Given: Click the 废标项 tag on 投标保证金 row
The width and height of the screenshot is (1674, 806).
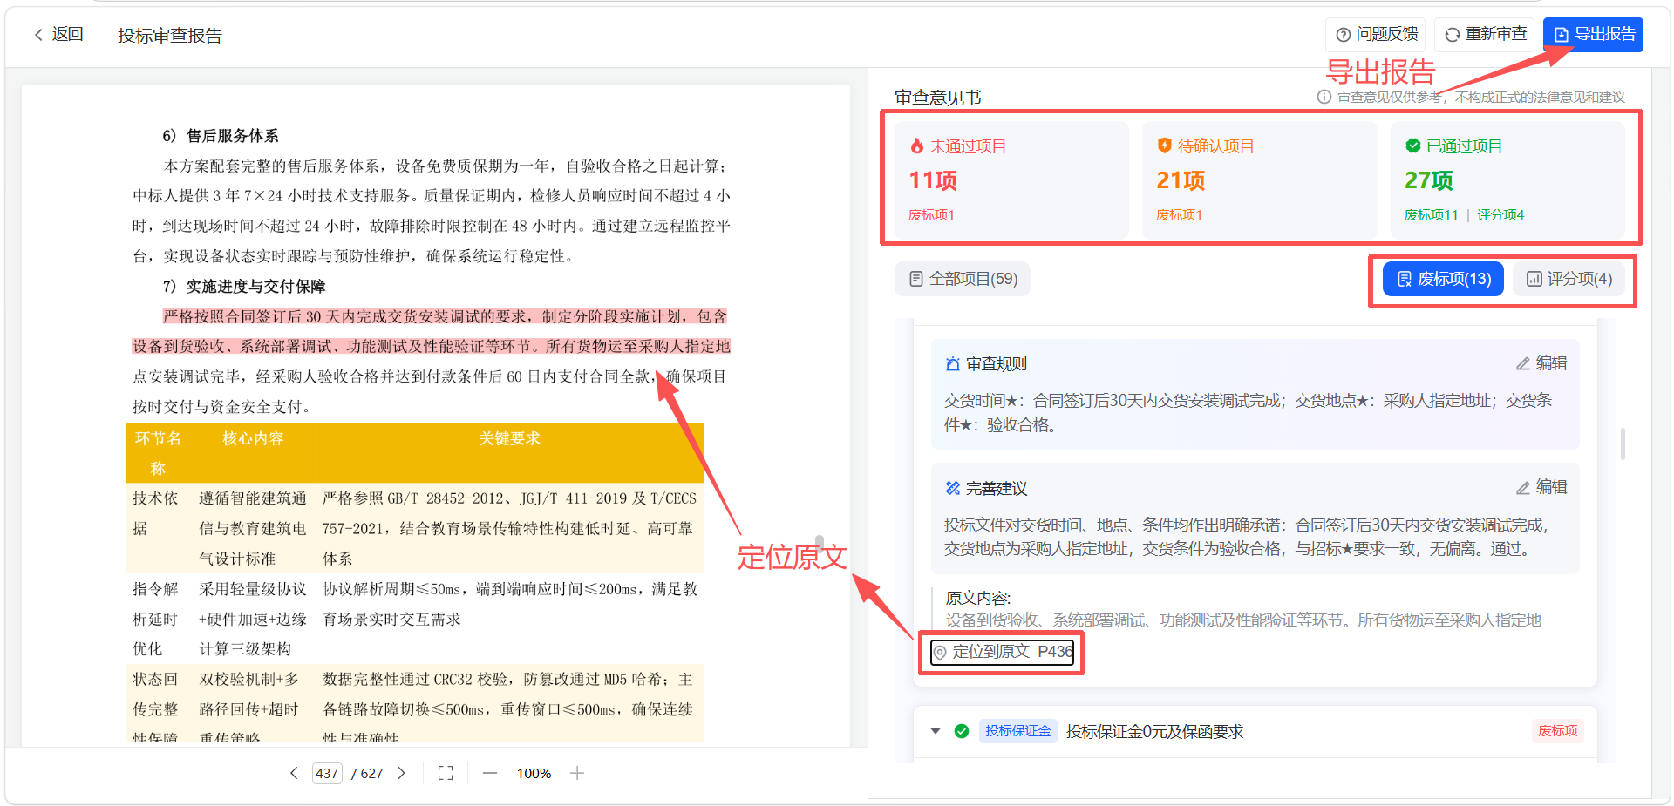Looking at the screenshot, I should [x=1557, y=731].
